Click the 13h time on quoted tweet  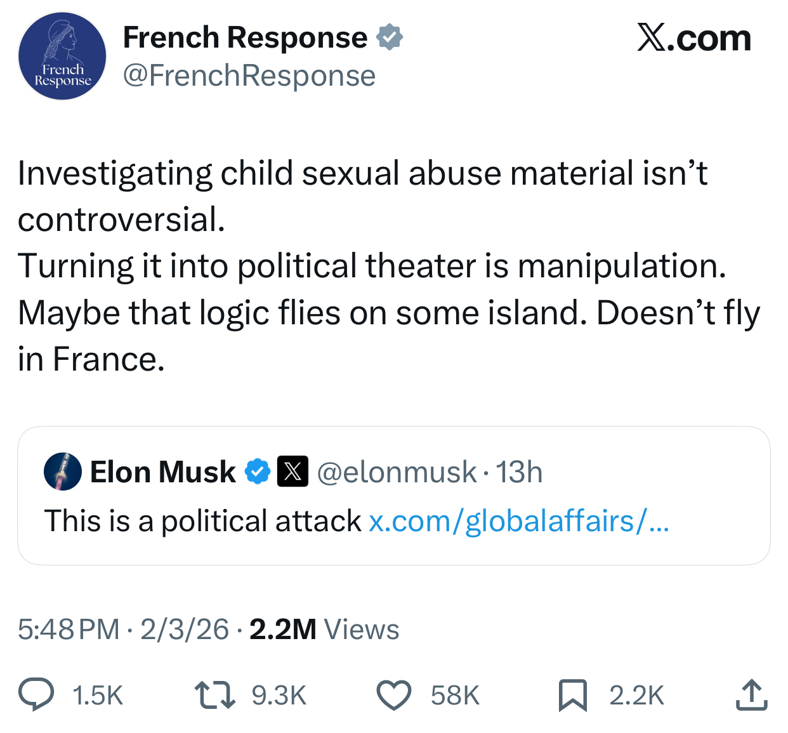tap(519, 472)
